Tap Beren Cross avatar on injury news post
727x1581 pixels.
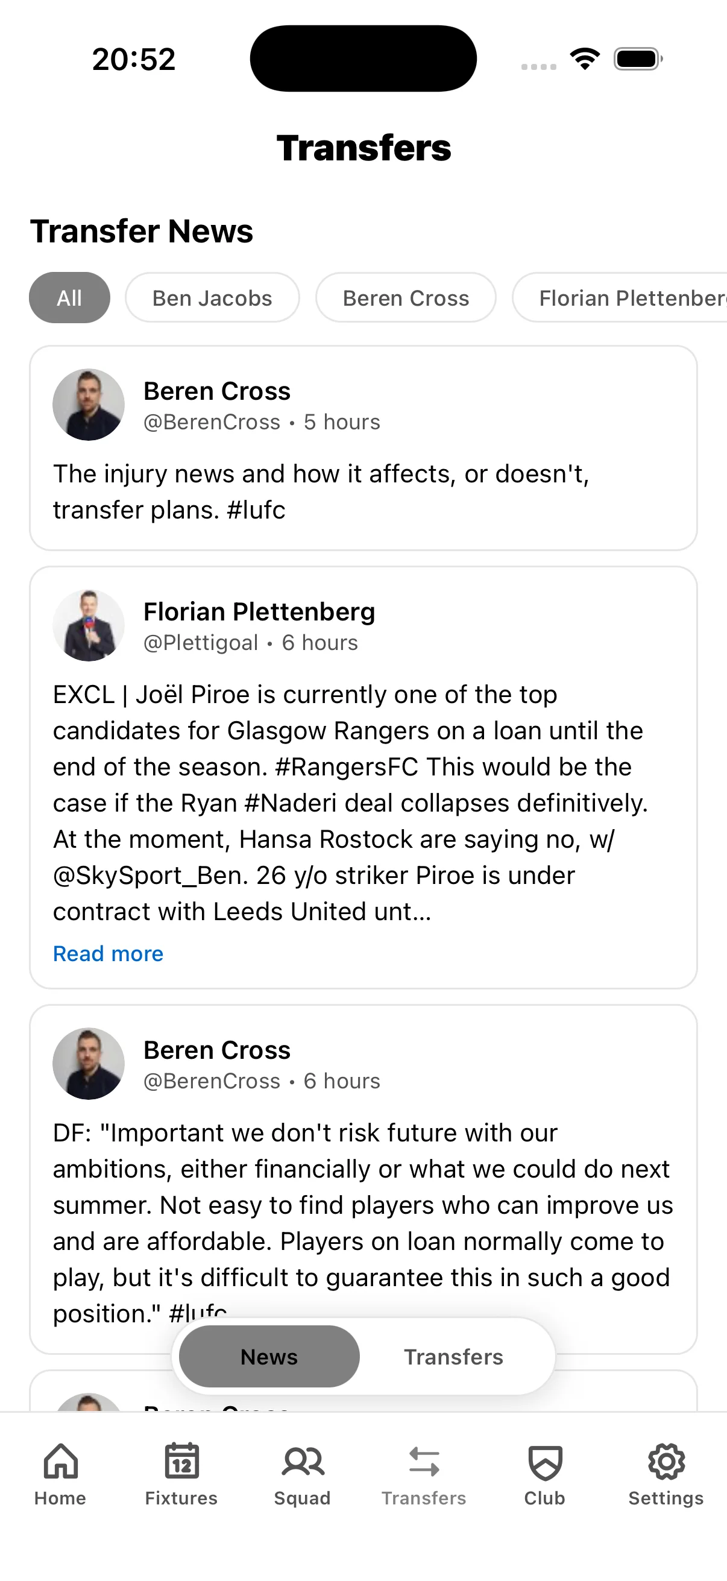[x=89, y=405]
